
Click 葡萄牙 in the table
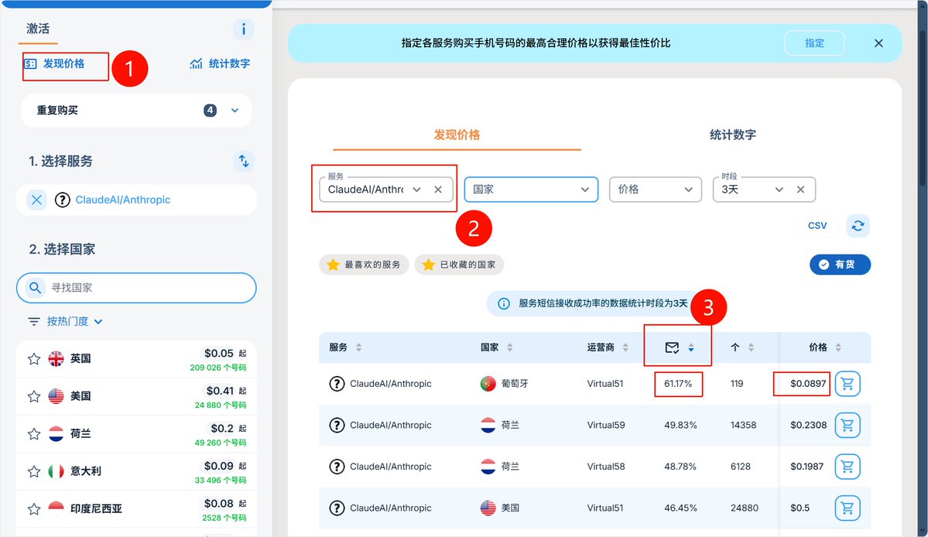click(514, 384)
